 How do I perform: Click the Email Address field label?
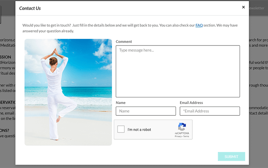point(191,103)
